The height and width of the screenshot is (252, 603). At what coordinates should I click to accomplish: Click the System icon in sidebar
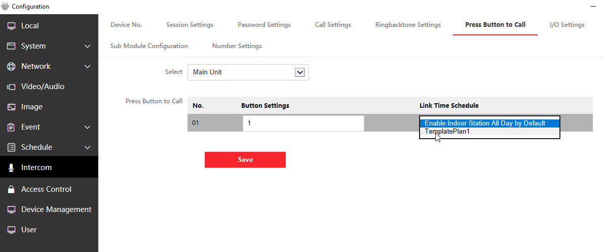click(11, 46)
